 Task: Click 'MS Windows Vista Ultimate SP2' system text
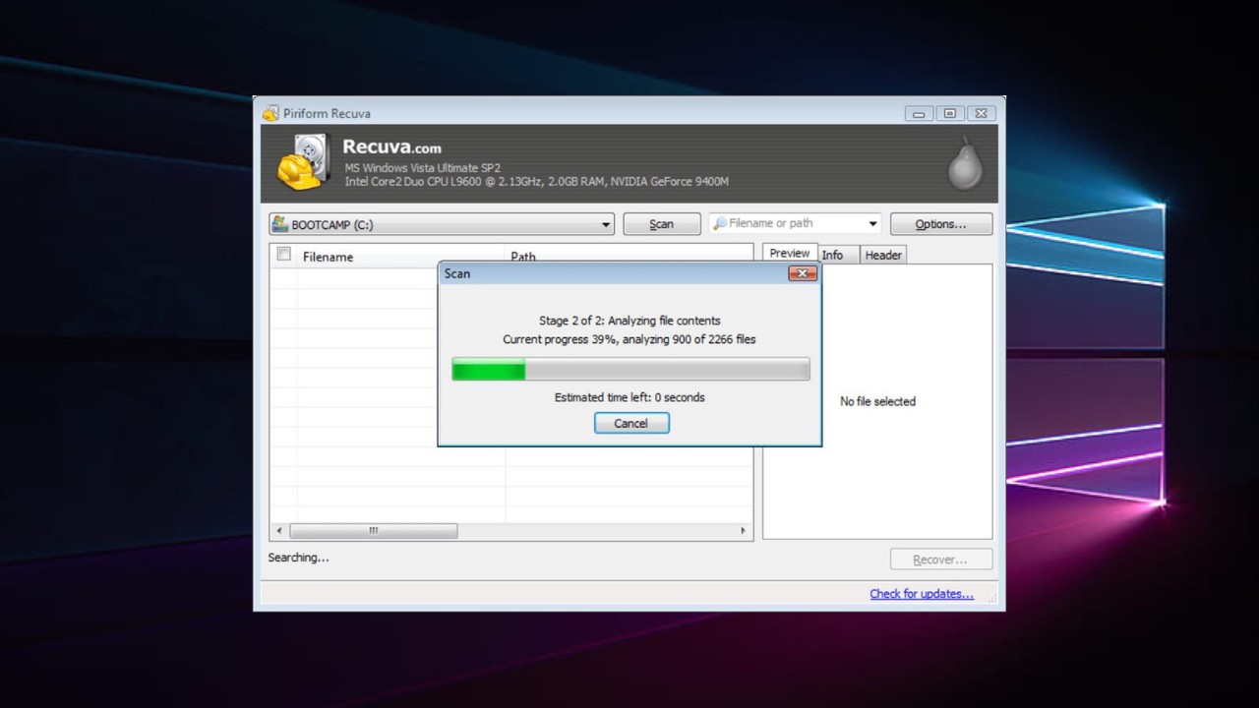[422, 168]
